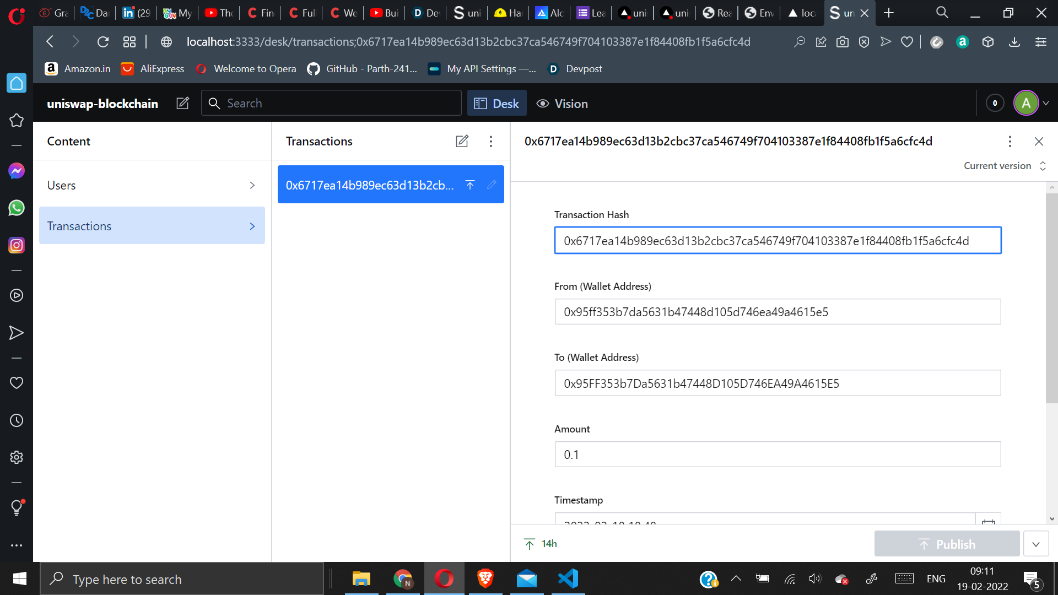Open Messenger in Opera sidebar
This screenshot has width=1058, height=595.
coord(17,171)
